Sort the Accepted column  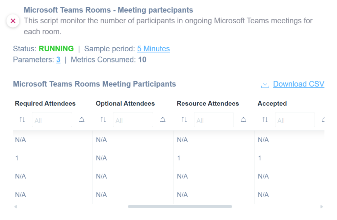tap(265, 119)
